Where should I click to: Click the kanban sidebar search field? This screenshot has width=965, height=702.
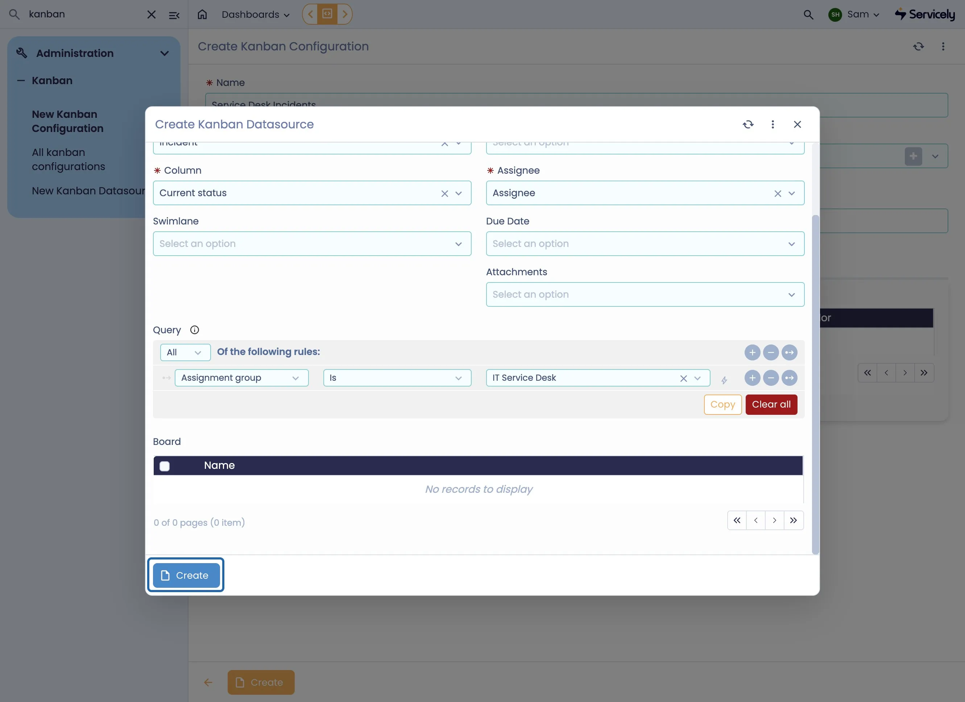pos(85,15)
